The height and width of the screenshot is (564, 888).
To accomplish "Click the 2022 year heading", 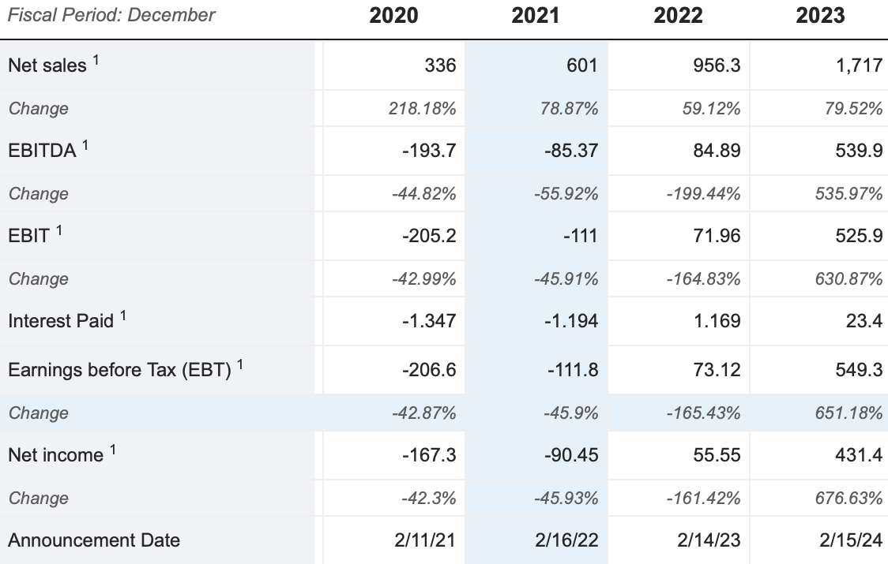I will [x=678, y=16].
